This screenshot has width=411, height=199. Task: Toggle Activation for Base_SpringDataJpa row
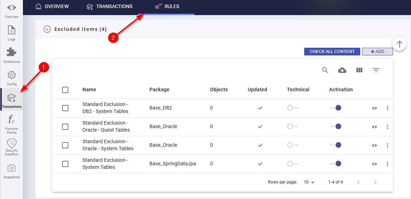(x=336, y=164)
